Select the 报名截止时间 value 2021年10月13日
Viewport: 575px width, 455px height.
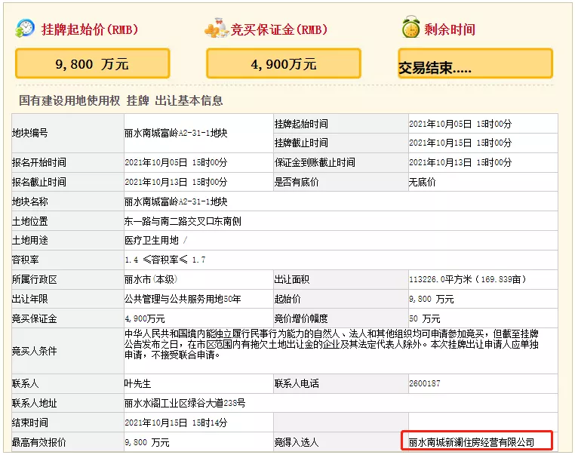coord(156,182)
